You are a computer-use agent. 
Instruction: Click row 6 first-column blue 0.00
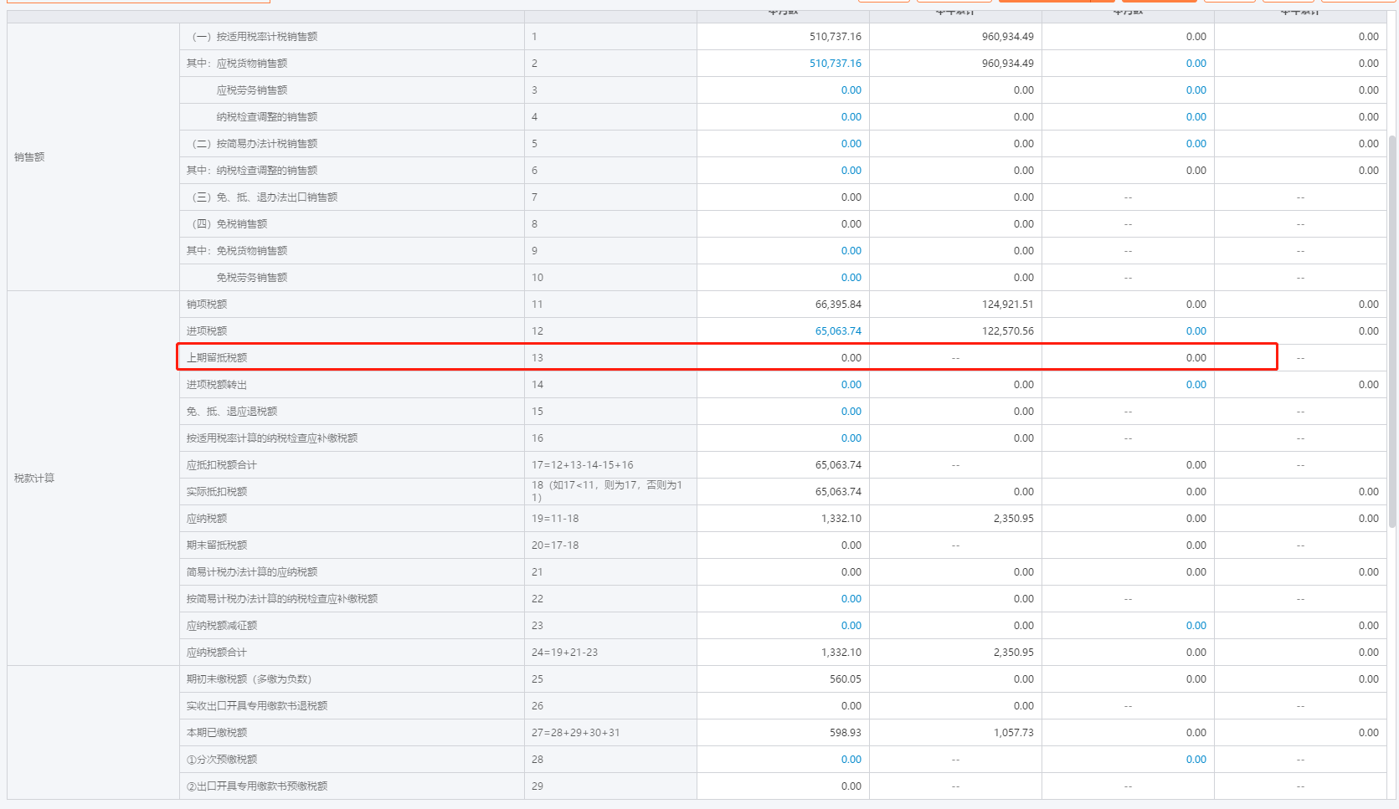point(851,171)
